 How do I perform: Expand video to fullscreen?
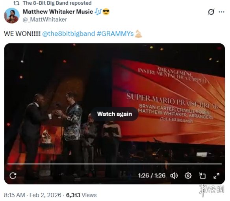point(216,175)
